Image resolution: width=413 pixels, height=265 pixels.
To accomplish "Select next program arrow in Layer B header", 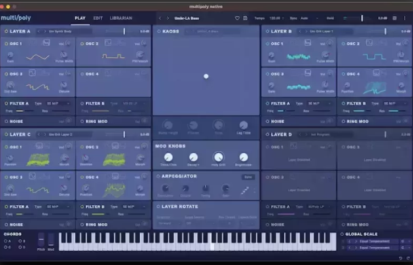I will [306, 31].
